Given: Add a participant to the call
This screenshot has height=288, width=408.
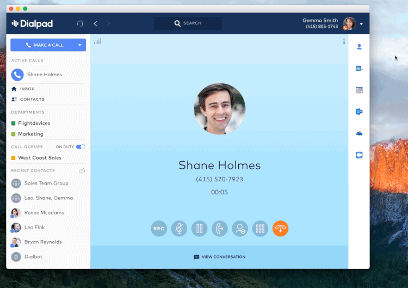Looking at the screenshot, I should pos(240,229).
